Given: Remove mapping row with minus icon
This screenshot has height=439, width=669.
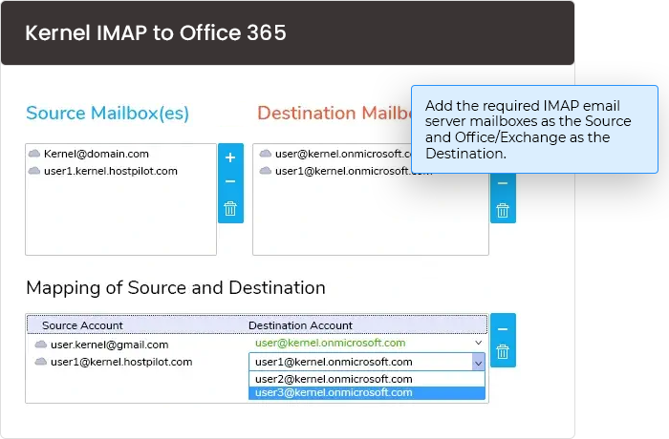Looking at the screenshot, I should [503, 329].
